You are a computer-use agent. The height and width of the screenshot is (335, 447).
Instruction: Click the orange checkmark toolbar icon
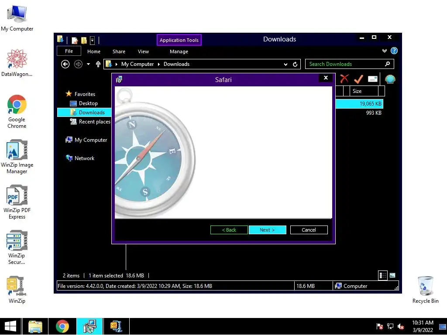coord(358,79)
